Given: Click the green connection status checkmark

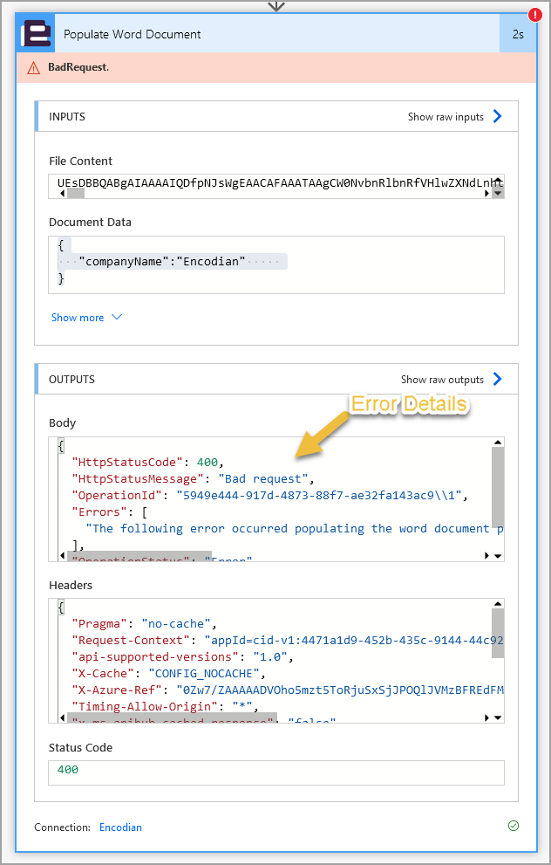Looking at the screenshot, I should [x=513, y=826].
